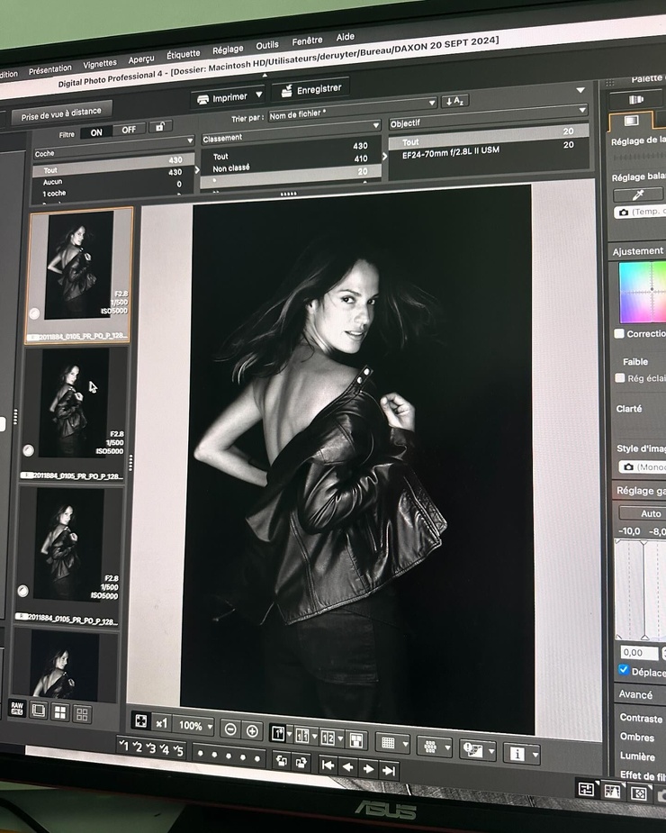
Task: Select the white balance eyedropper tool
Action: pos(638,194)
